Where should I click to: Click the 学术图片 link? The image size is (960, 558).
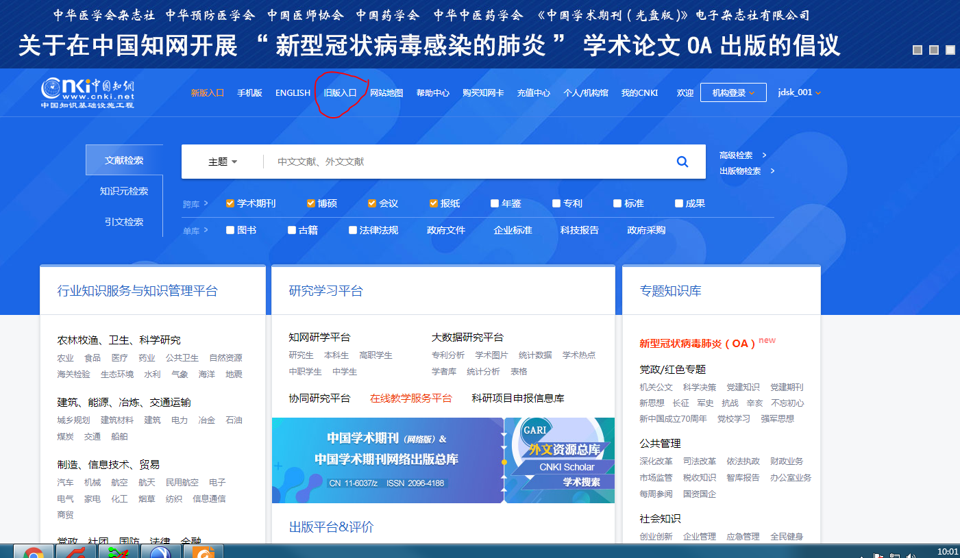pos(492,355)
